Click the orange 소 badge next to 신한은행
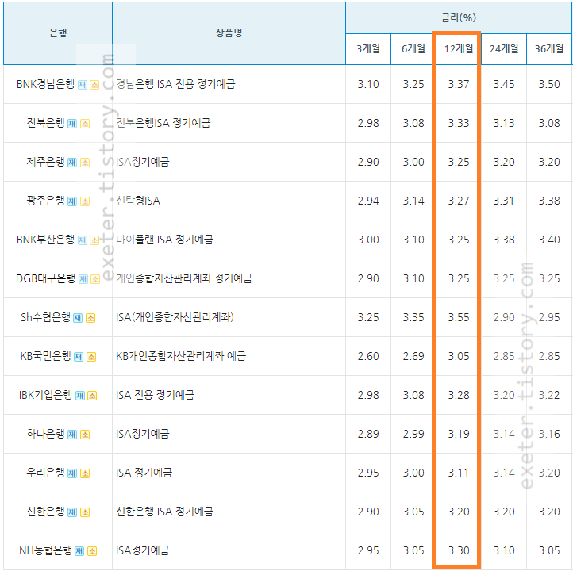 pyautogui.click(x=85, y=512)
